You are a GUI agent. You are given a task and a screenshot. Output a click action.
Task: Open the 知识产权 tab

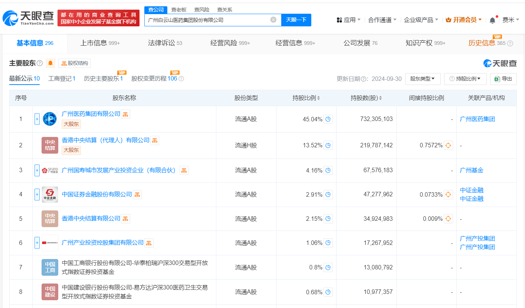pyautogui.click(x=426, y=43)
